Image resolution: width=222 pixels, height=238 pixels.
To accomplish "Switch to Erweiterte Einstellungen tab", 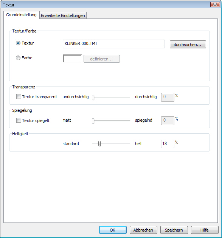I will coord(63,15).
